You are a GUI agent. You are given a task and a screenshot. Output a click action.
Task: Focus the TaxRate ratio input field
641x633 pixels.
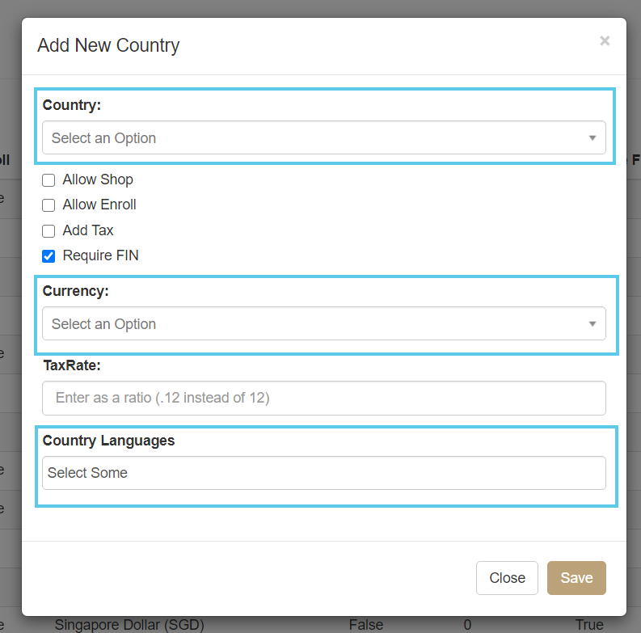(323, 398)
